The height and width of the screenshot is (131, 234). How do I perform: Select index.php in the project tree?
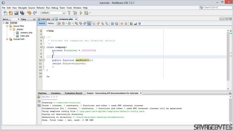pos(24,36)
